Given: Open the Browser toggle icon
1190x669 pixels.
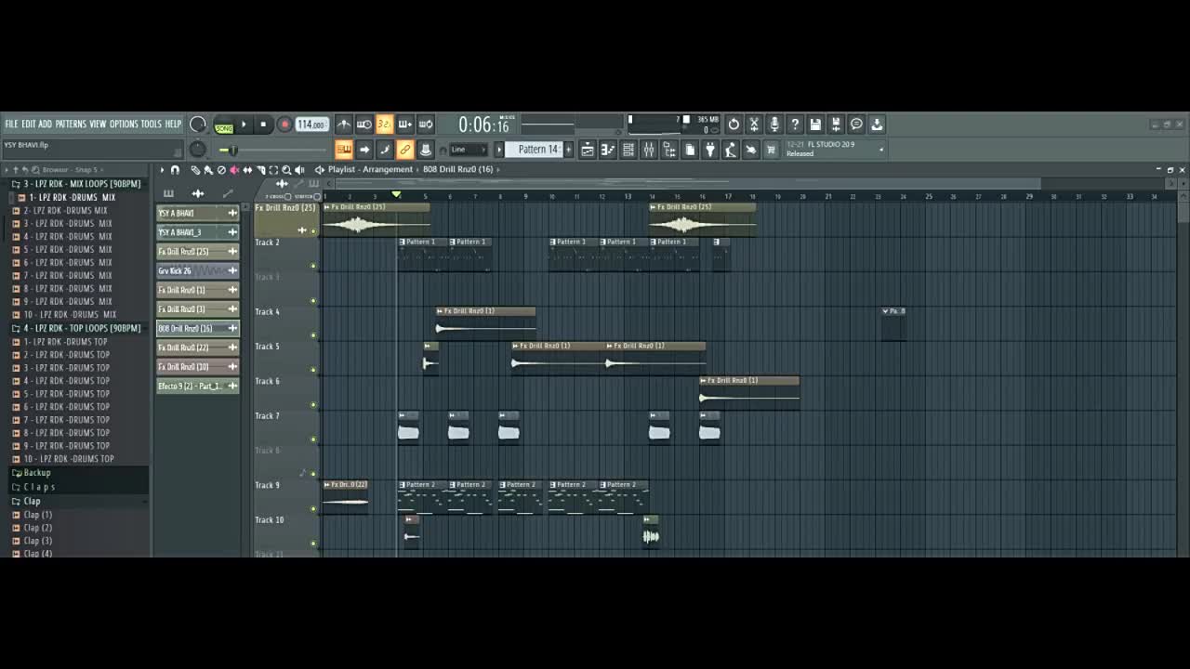Looking at the screenshot, I should [668, 150].
